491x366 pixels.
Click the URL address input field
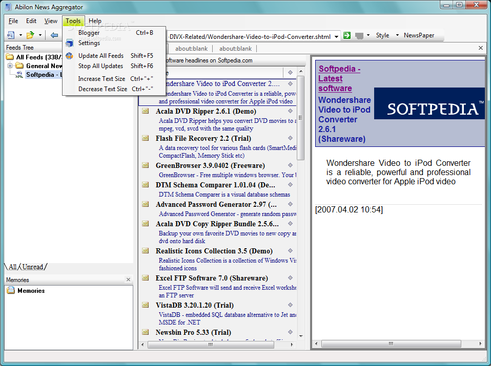pyautogui.click(x=250, y=37)
